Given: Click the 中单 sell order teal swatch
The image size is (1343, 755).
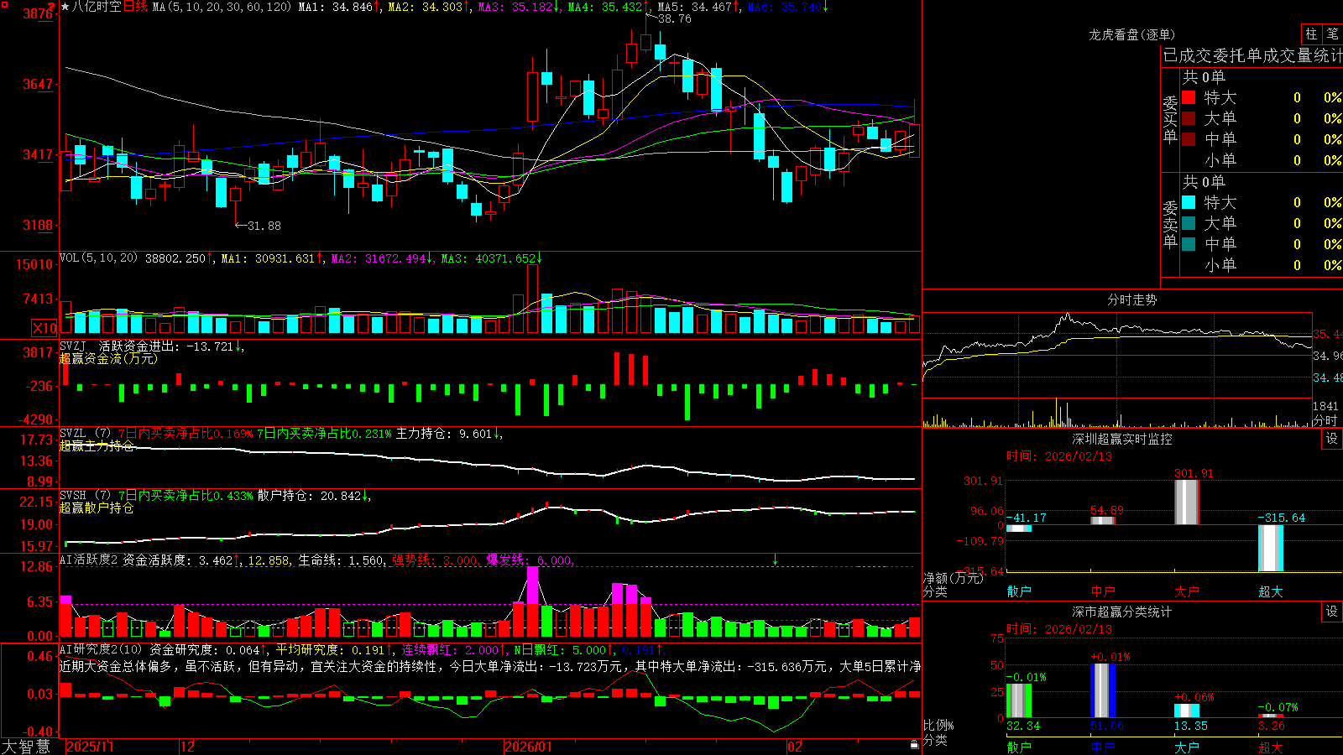Looking at the screenshot, I should [1189, 244].
